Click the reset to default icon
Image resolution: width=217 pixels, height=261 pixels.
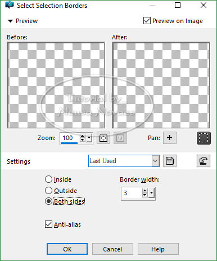coord(204,161)
